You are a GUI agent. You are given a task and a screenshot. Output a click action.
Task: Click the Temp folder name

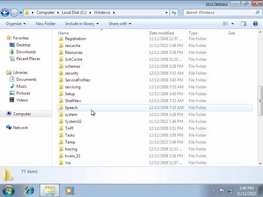[70, 142]
